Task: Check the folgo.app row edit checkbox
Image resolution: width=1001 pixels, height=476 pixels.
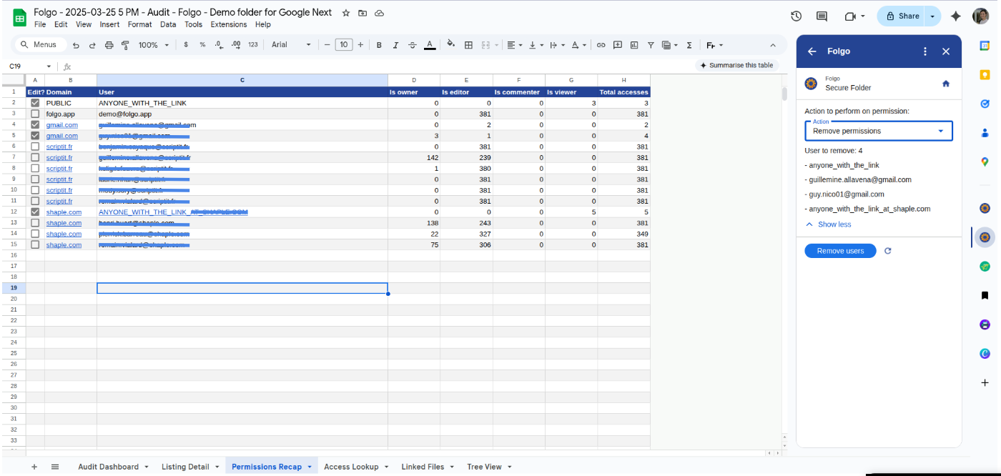Action: pyautogui.click(x=35, y=114)
